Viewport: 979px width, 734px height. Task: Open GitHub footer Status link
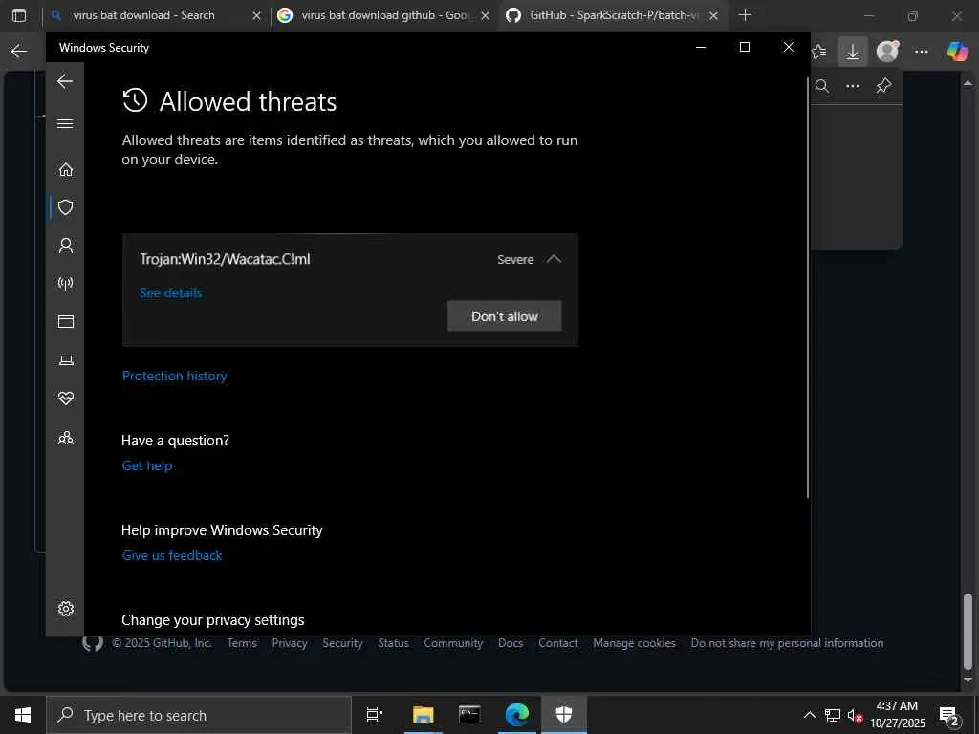(x=393, y=643)
